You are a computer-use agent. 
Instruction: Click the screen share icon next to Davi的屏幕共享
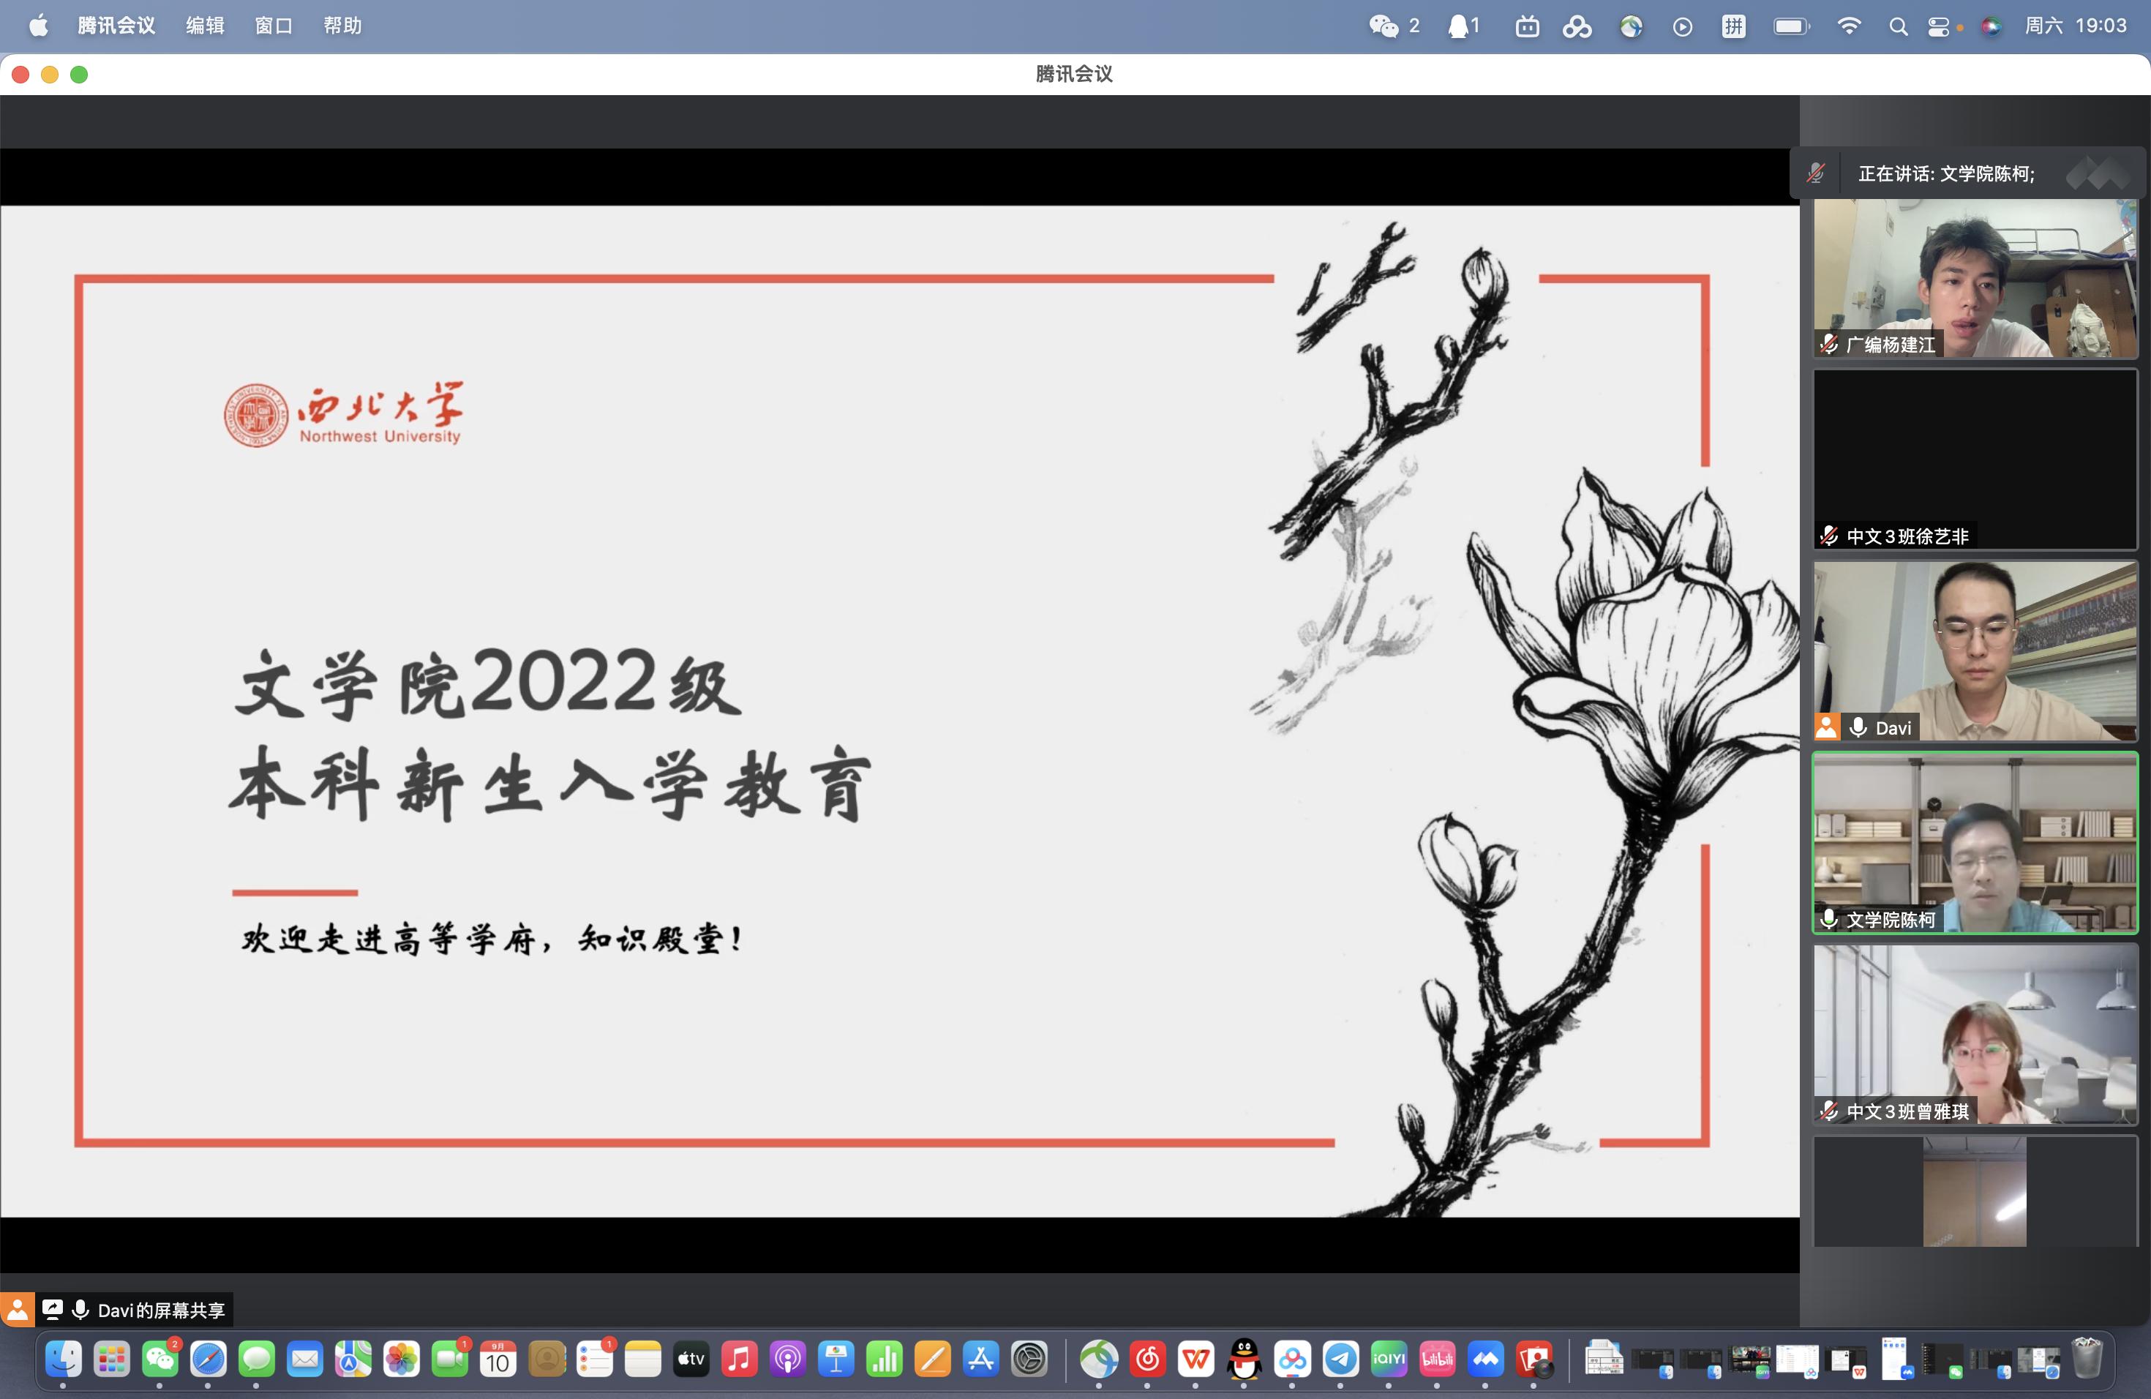point(53,1308)
